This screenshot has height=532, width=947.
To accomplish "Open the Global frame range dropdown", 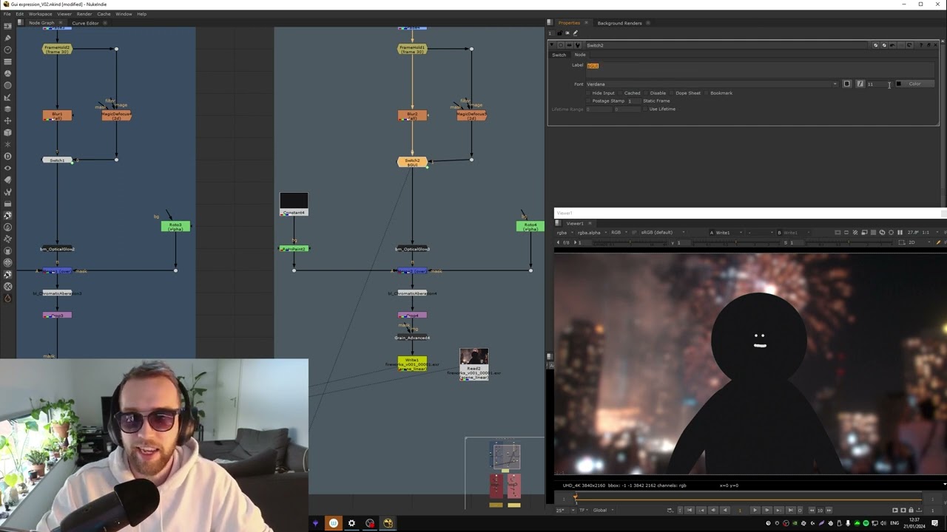I will pos(603,510).
